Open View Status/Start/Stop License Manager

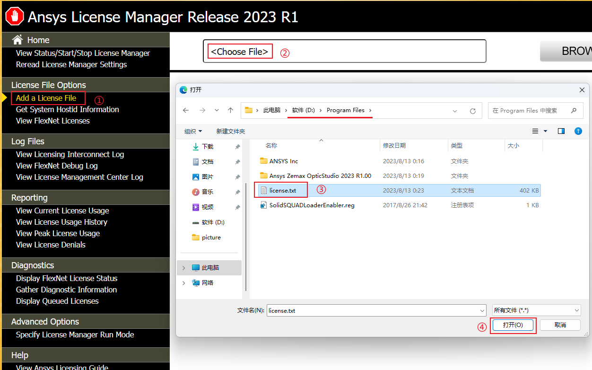(83, 53)
